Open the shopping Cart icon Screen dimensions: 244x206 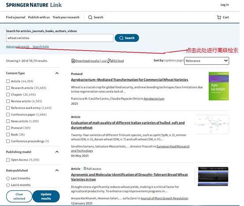point(219,17)
